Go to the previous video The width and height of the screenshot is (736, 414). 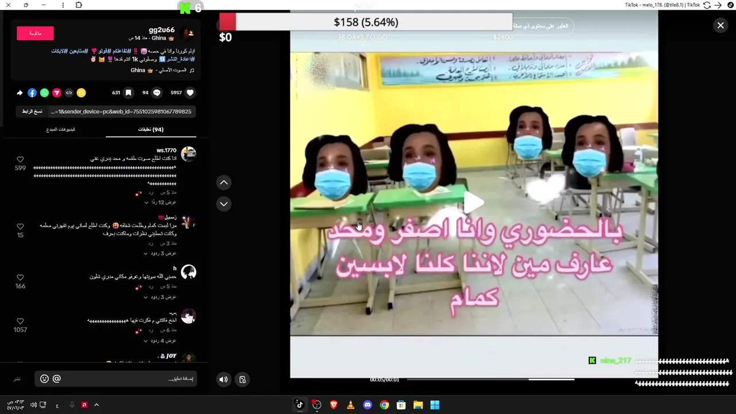[x=224, y=183]
